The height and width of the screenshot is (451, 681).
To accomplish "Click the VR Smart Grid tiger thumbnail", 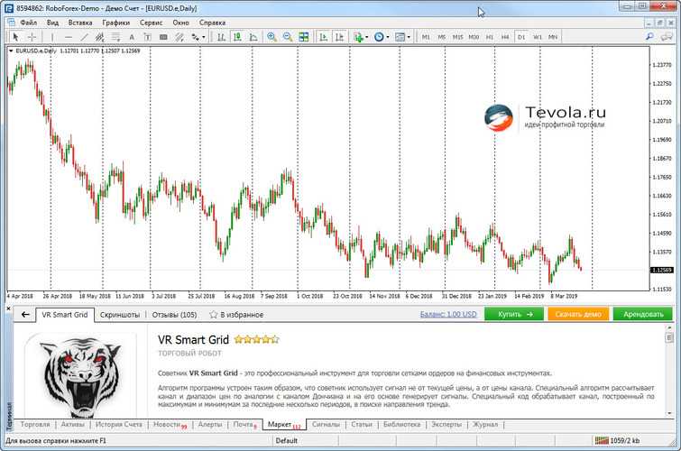I will point(81,376).
